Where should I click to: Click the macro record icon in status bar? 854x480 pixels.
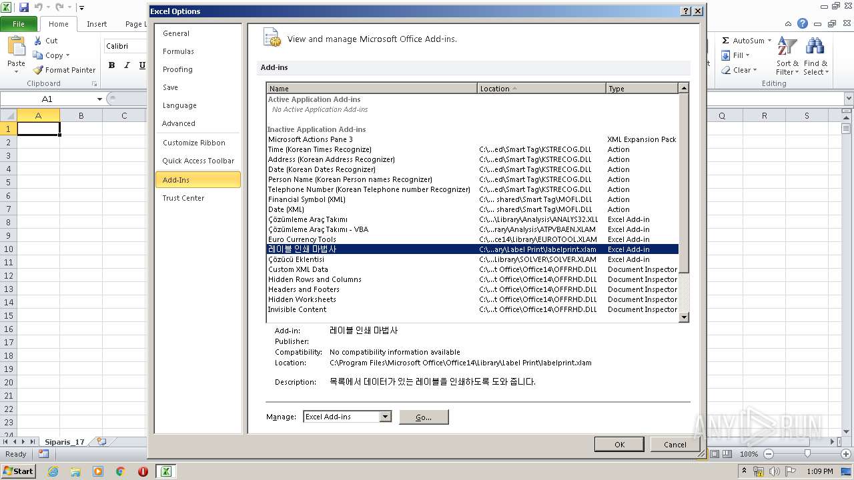click(x=43, y=454)
